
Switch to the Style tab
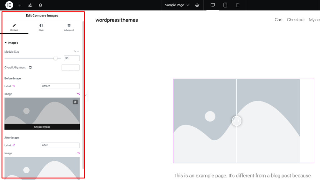click(41, 27)
